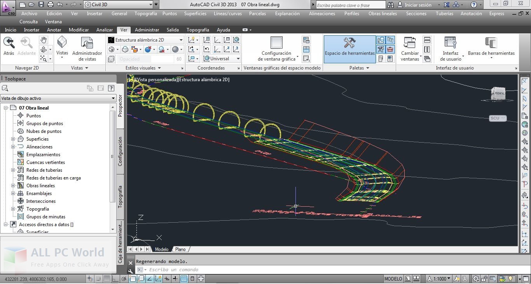
Task: Toggle Snap mode in status bar
Action: click(x=98, y=279)
